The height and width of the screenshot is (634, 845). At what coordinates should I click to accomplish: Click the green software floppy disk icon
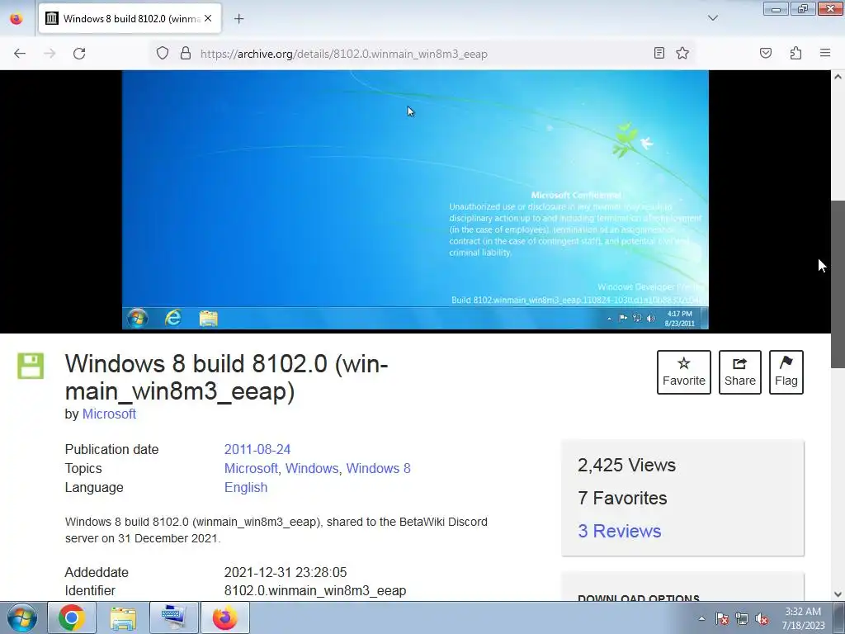click(x=31, y=366)
